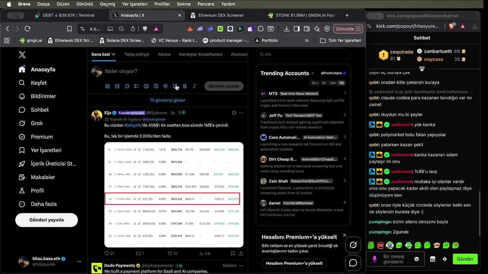488x274 pixels.
Task: Open Zain Shah trending account
Action: pos(303,186)
